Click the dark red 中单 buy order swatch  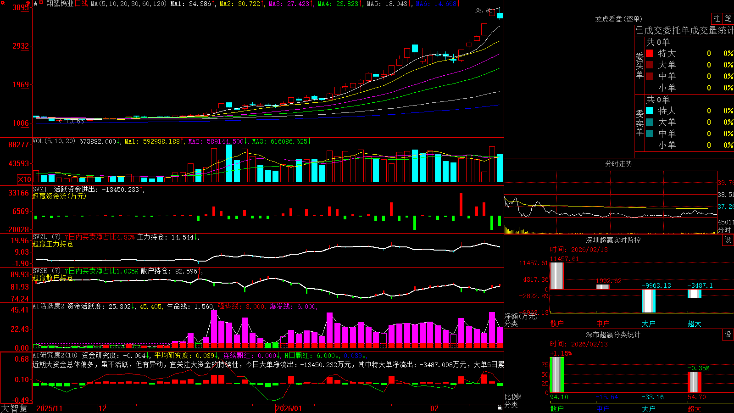pos(650,76)
